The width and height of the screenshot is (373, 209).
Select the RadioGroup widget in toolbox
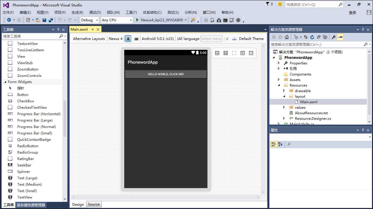pyautogui.click(x=27, y=152)
